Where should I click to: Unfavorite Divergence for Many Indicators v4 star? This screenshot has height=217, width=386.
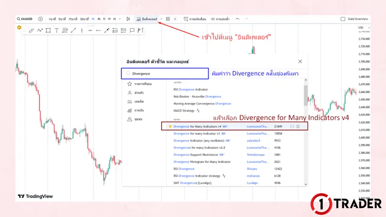[x=170, y=127]
